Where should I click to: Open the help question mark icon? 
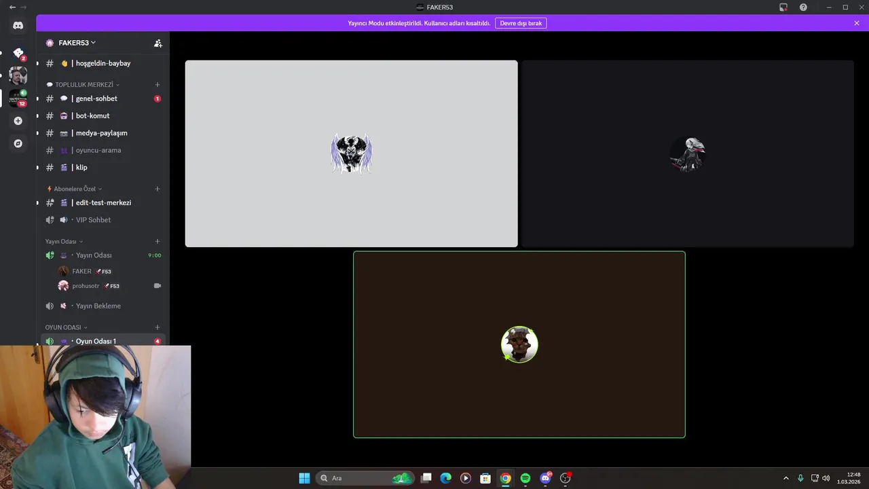(803, 7)
